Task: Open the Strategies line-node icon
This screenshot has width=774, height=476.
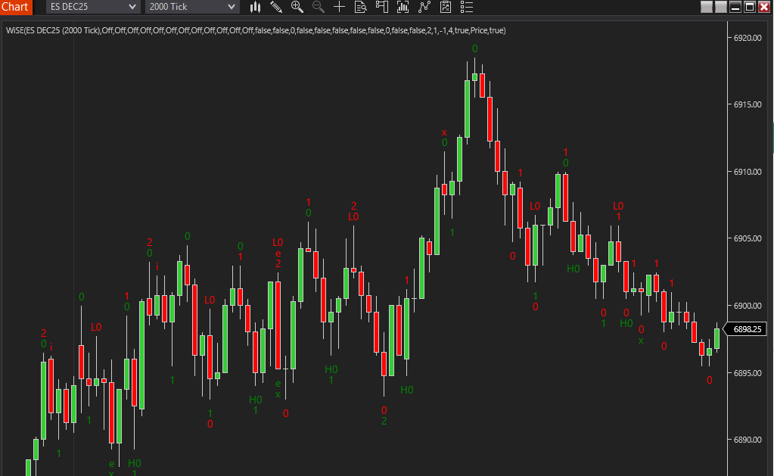Action: point(424,7)
